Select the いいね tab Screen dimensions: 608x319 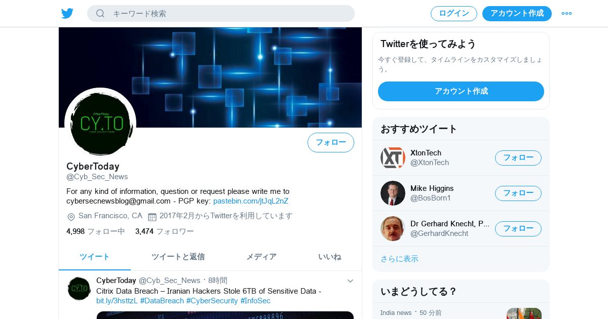330,257
